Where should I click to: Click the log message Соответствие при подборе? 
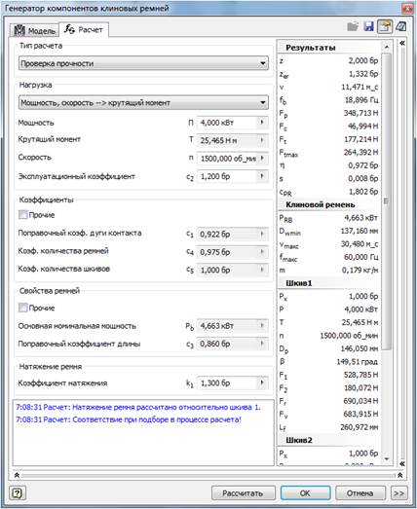[129, 419]
